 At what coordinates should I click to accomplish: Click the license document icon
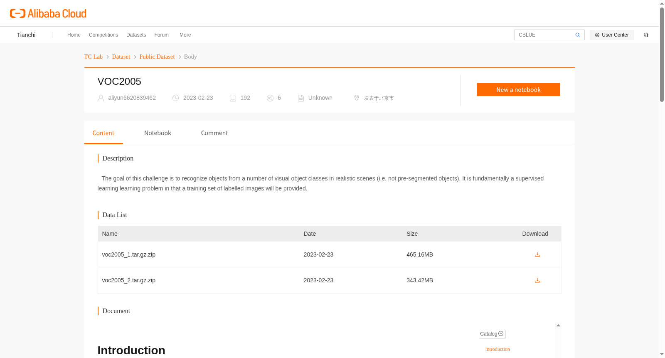click(301, 98)
